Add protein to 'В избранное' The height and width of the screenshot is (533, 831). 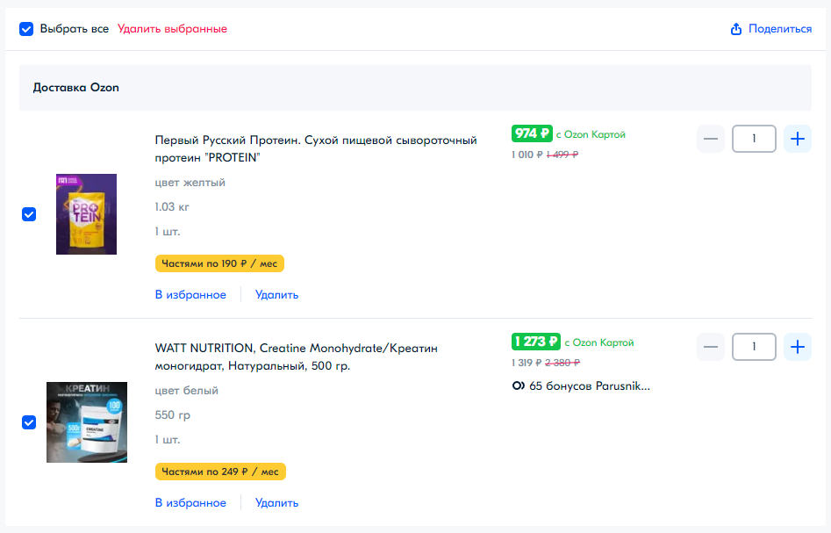click(x=190, y=295)
